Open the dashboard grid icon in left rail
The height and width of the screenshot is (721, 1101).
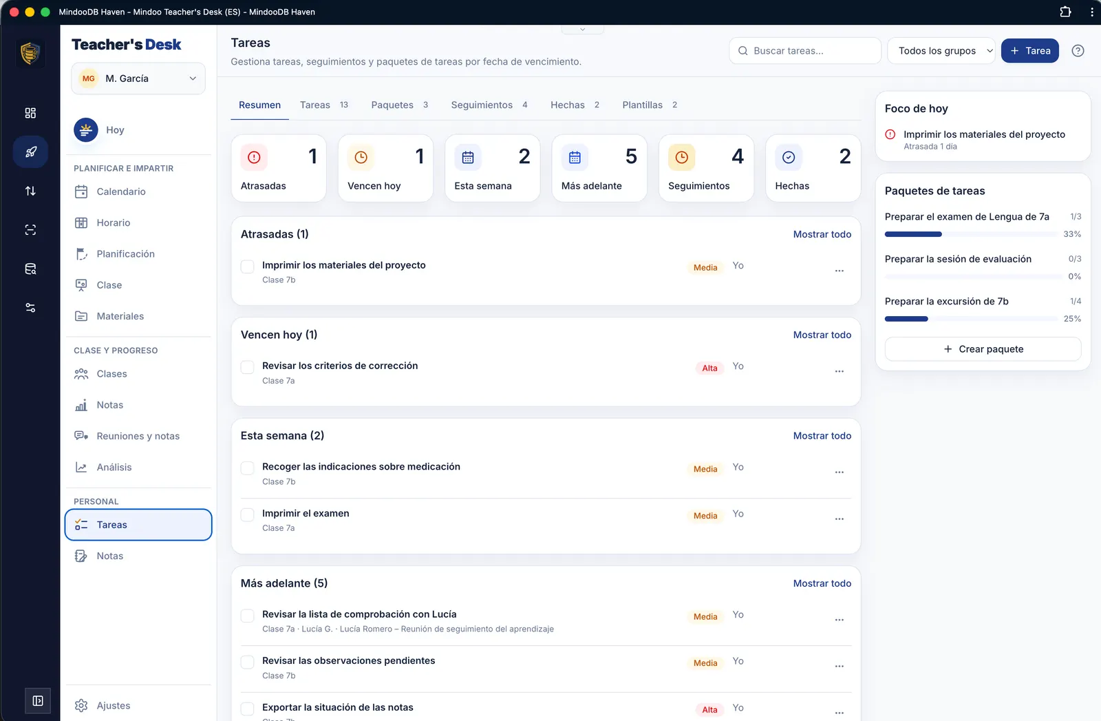point(30,113)
